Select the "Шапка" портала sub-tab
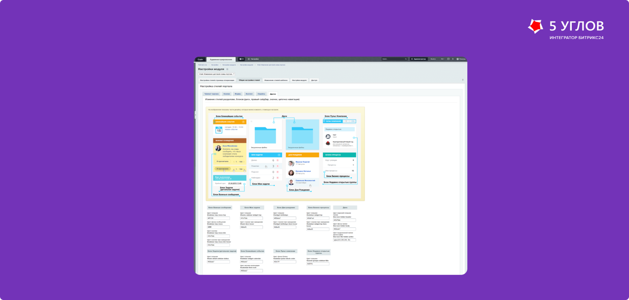 click(212, 94)
